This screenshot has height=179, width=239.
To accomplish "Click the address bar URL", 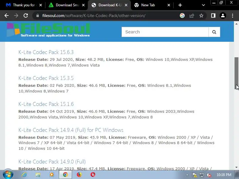I will pyautogui.click(x=94, y=16).
